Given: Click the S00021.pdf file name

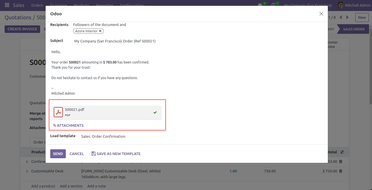Looking at the screenshot, I should (74, 109).
